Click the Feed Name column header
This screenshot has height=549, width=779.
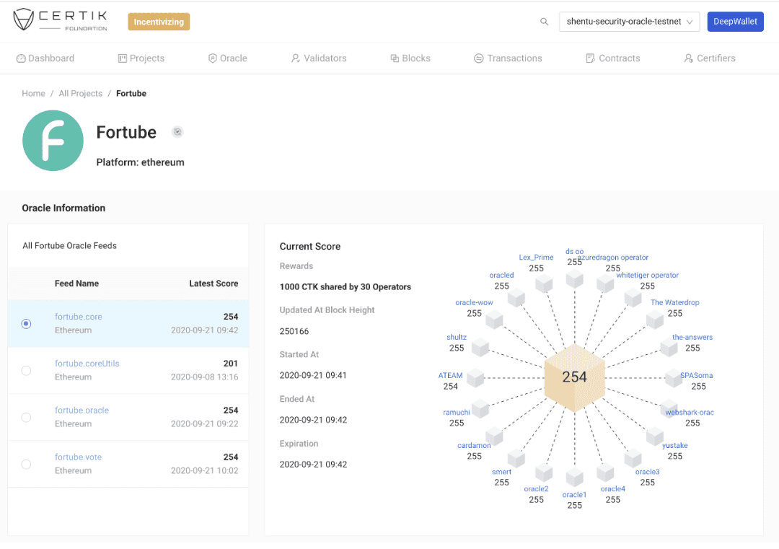[76, 284]
